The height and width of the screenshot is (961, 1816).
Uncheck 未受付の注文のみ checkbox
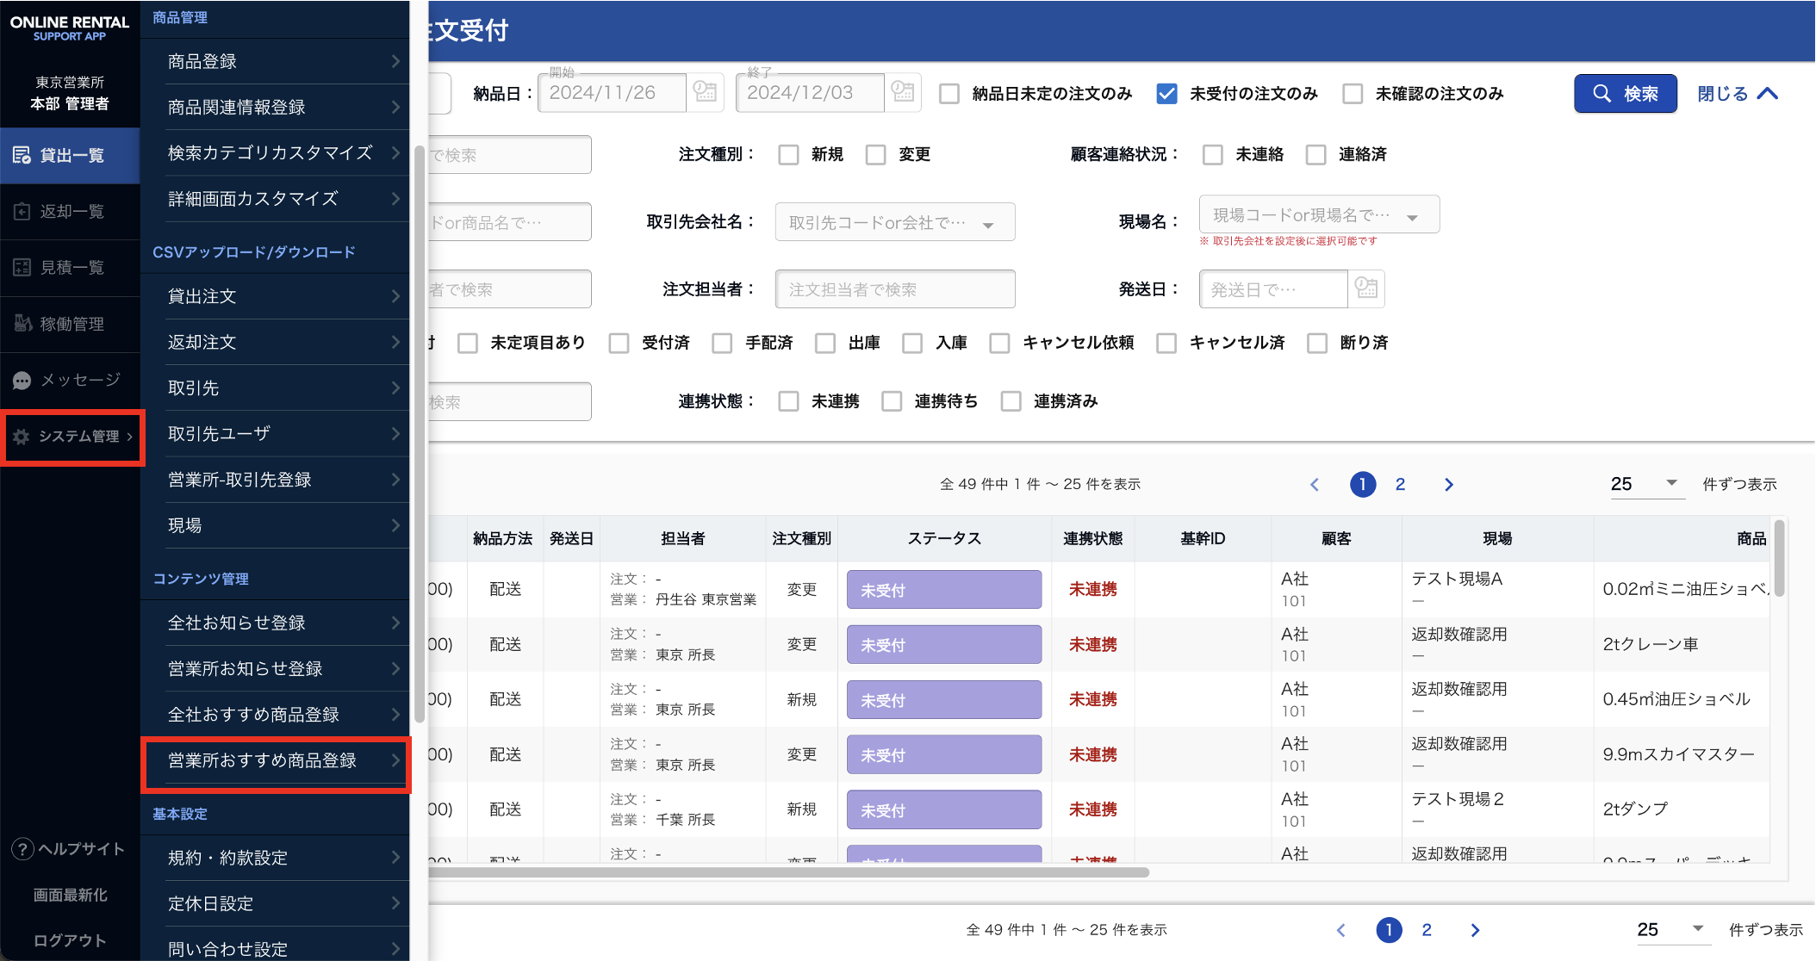tap(1166, 94)
